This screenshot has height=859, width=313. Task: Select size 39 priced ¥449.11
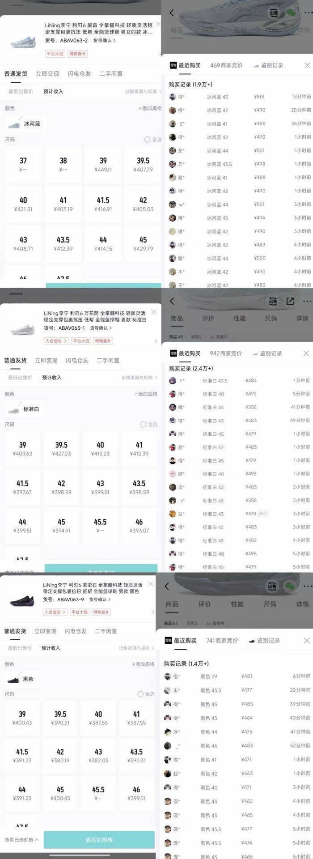(x=103, y=165)
